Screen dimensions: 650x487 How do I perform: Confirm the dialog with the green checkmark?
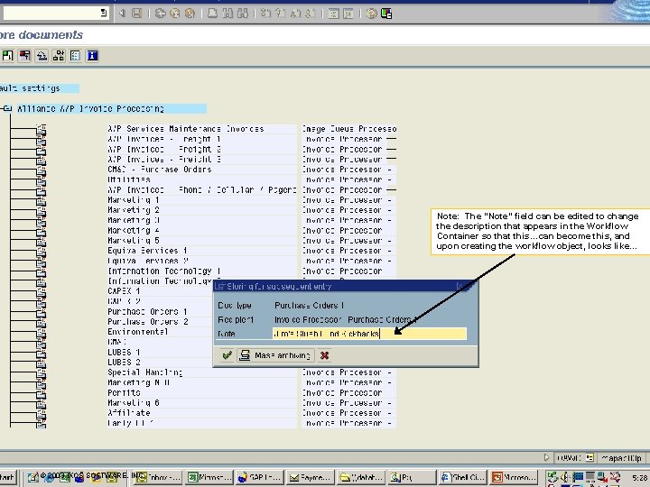click(x=227, y=355)
